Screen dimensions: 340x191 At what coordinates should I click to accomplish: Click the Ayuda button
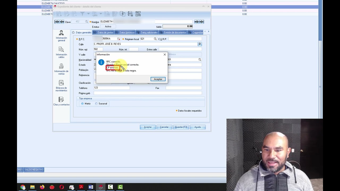(x=198, y=127)
